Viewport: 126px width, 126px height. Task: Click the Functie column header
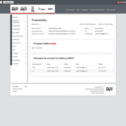point(66,64)
